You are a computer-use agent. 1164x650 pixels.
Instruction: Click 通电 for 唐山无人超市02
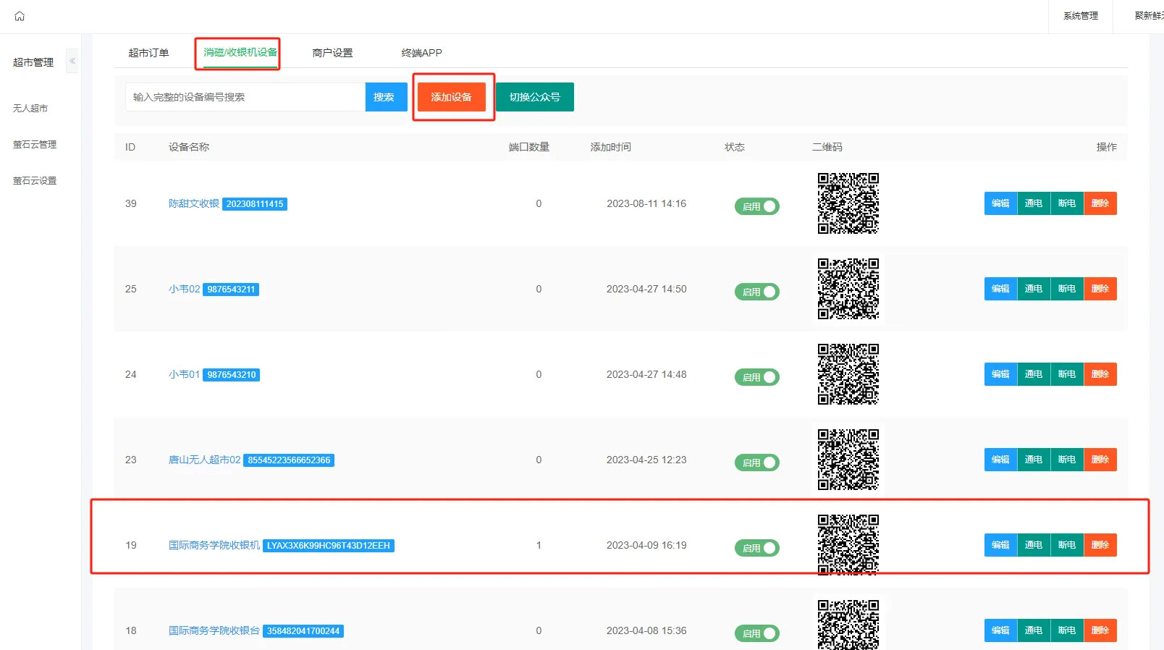pos(1034,460)
